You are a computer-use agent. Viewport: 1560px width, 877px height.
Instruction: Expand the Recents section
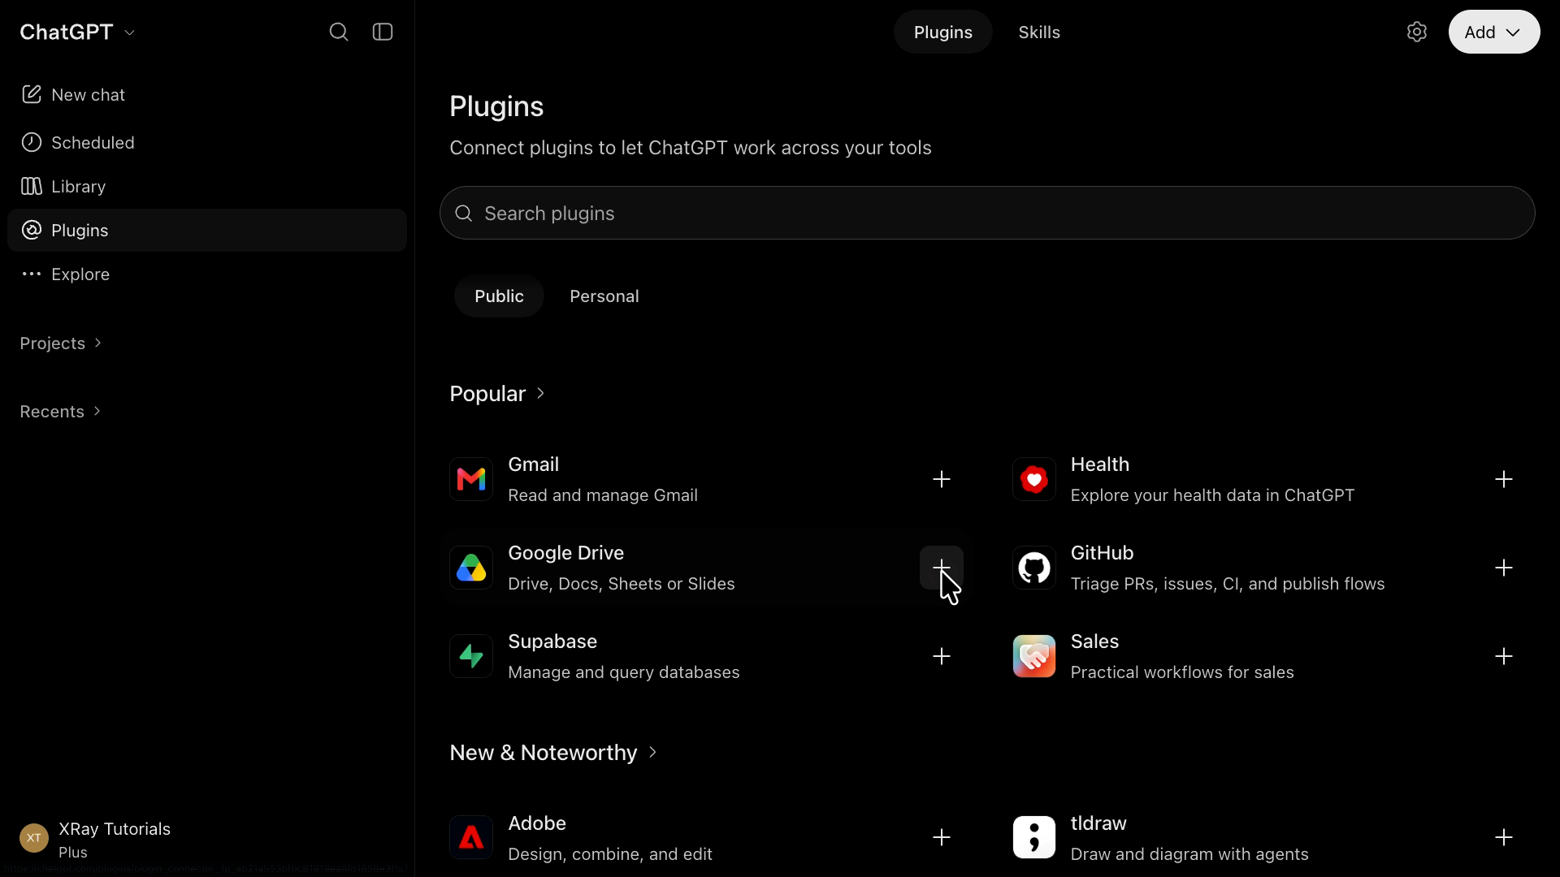60,412
